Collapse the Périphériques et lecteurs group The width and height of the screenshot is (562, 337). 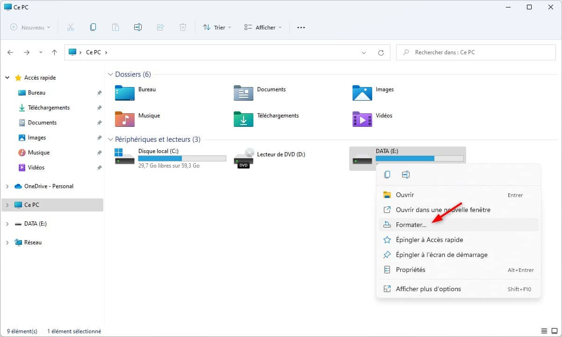click(111, 139)
